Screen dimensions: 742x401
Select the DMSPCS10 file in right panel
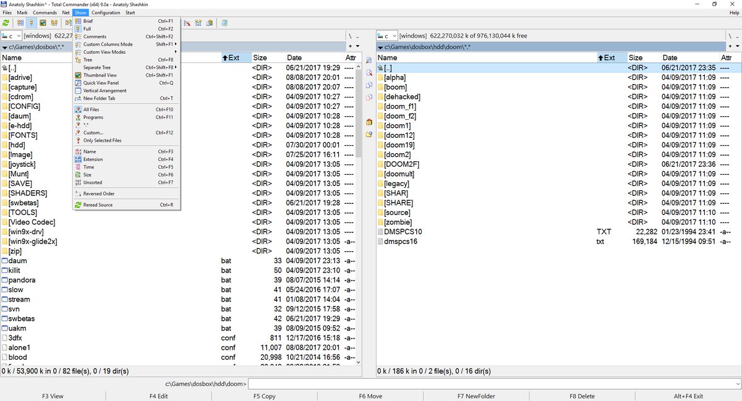pos(558,232)
